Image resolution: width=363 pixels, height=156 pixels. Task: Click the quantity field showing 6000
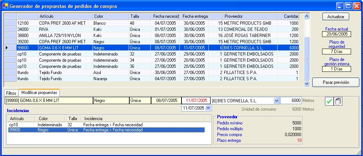click(291, 100)
